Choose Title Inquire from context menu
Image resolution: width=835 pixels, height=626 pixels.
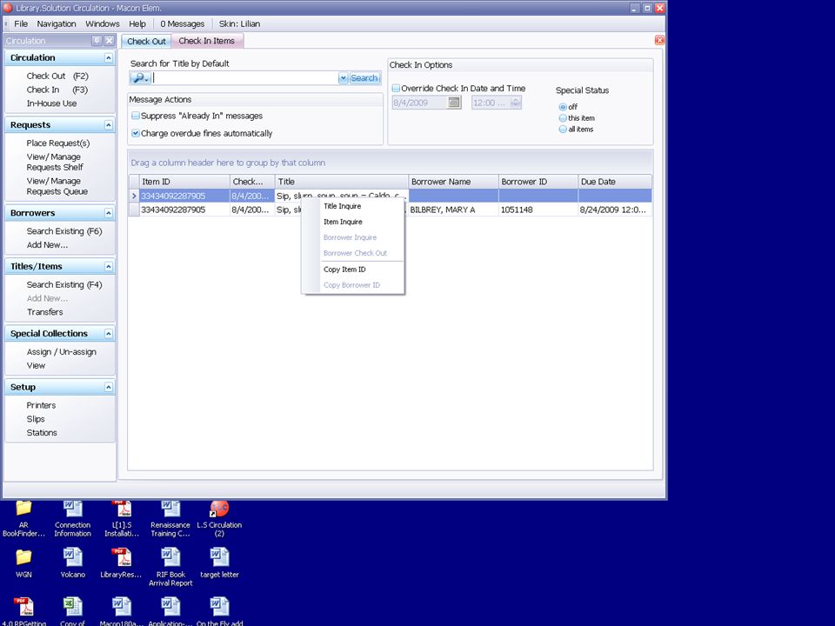point(343,206)
